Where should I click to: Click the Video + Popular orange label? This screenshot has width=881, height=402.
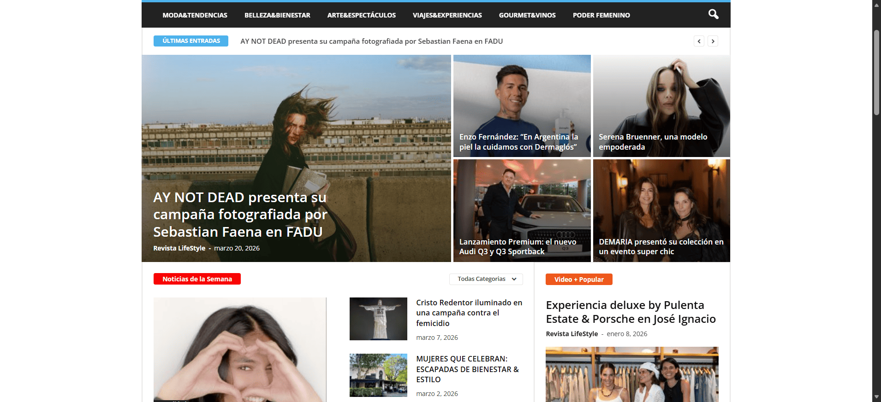pyautogui.click(x=578, y=280)
